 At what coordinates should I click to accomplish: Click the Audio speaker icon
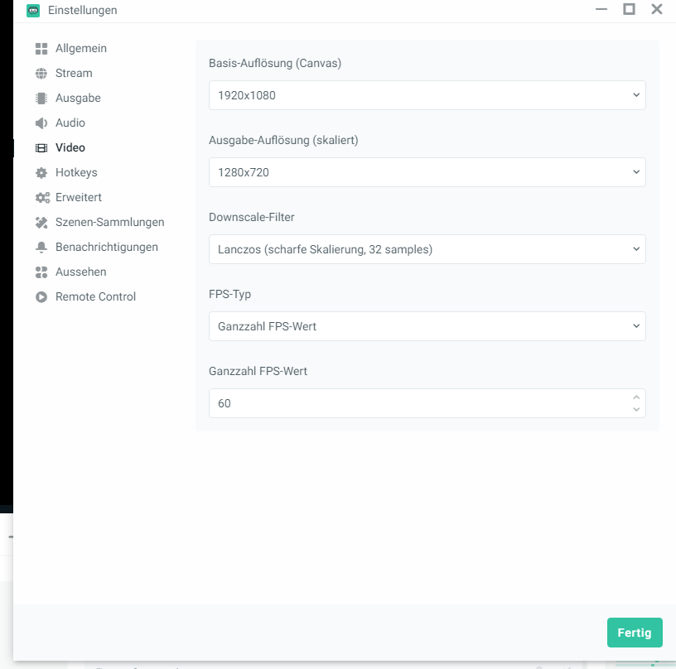(x=41, y=123)
